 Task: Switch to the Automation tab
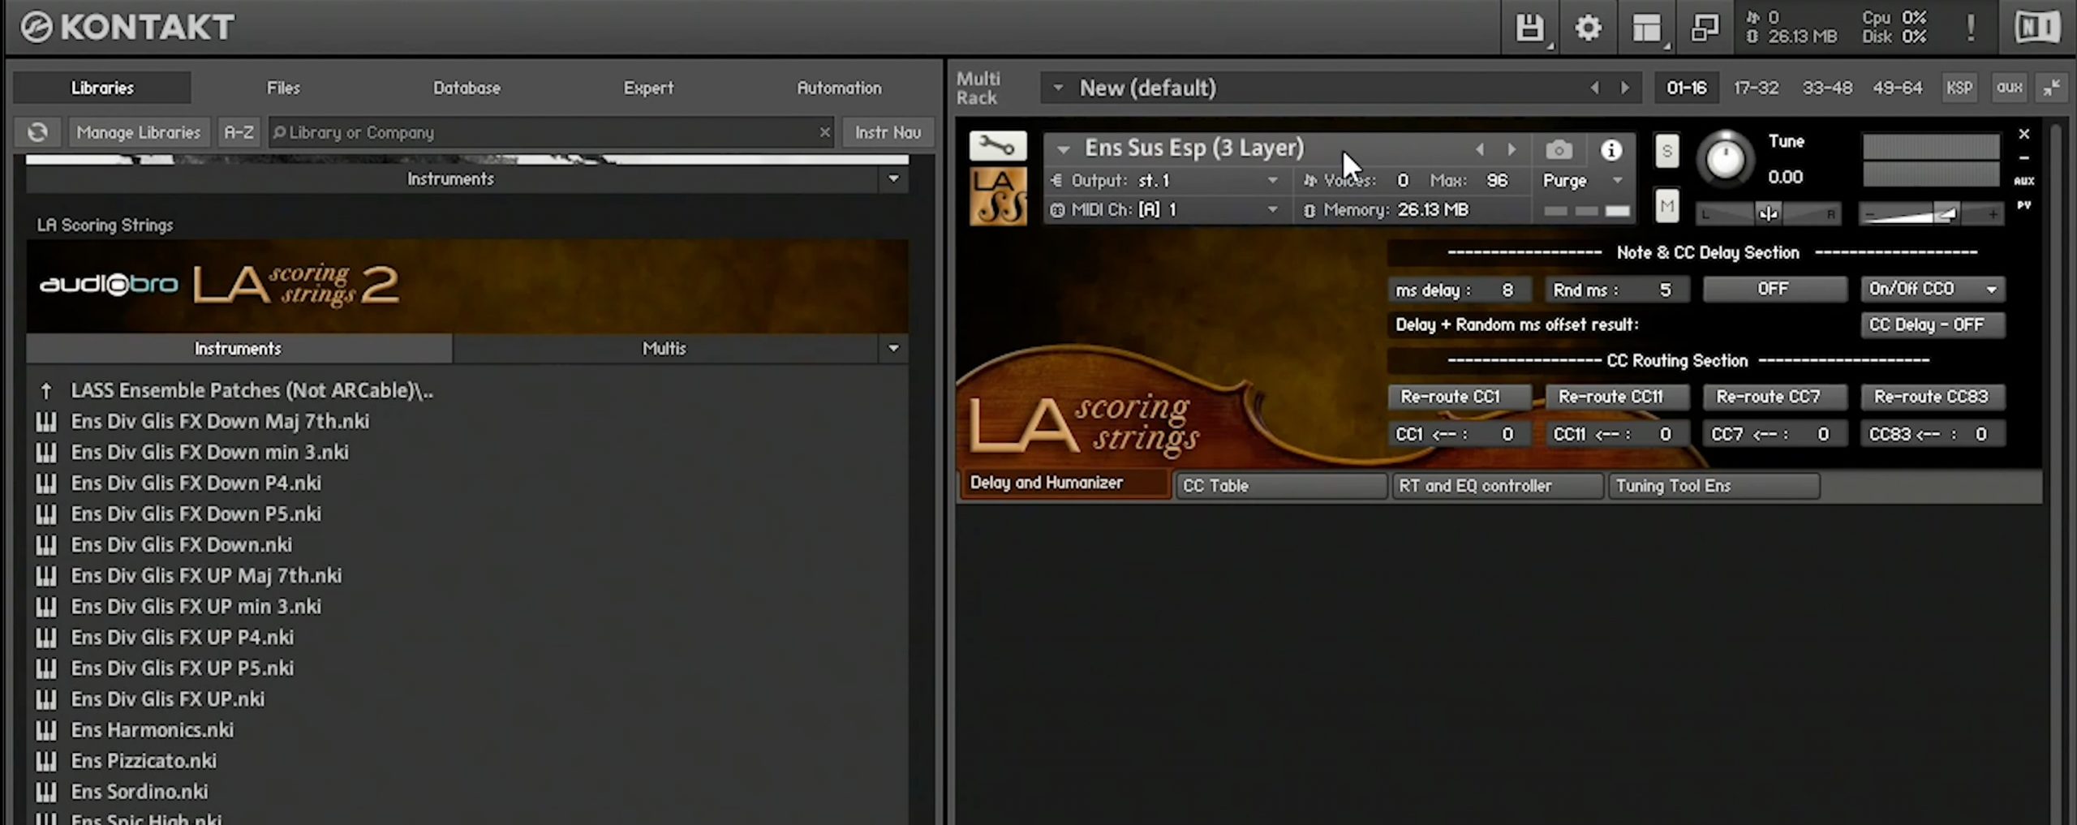pyautogui.click(x=839, y=88)
